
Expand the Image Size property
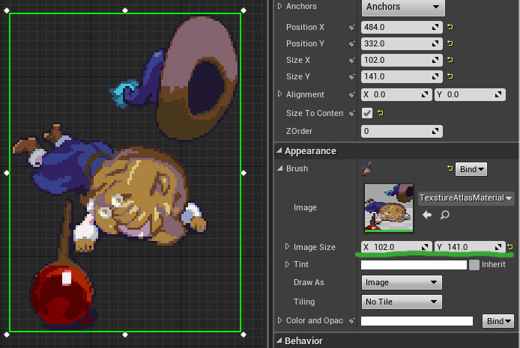point(287,247)
